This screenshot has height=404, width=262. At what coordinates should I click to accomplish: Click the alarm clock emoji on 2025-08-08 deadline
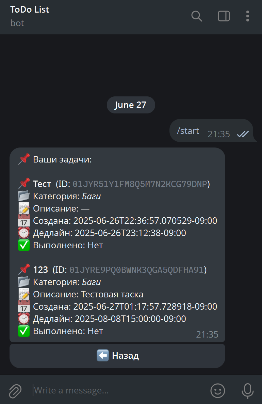click(24, 319)
